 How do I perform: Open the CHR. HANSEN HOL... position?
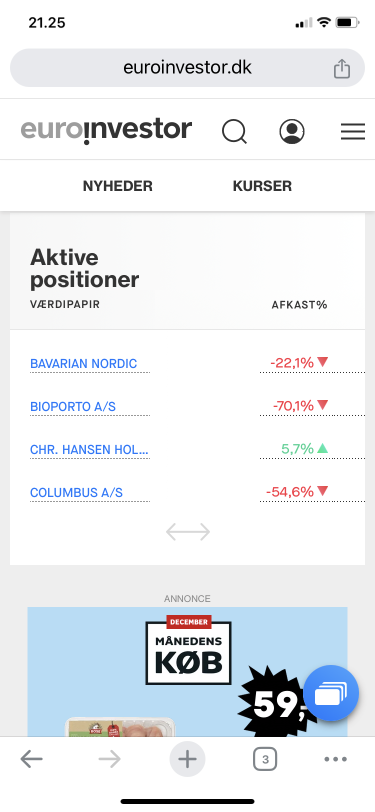[x=89, y=449]
